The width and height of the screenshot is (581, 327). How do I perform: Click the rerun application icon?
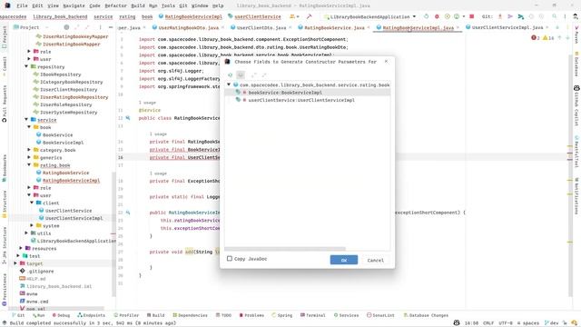(426, 16)
